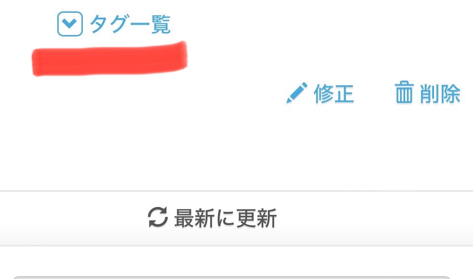Click the pencil icon beside 修正

pyautogui.click(x=297, y=93)
